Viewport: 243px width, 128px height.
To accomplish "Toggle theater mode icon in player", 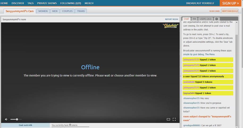I will click(x=168, y=119).
